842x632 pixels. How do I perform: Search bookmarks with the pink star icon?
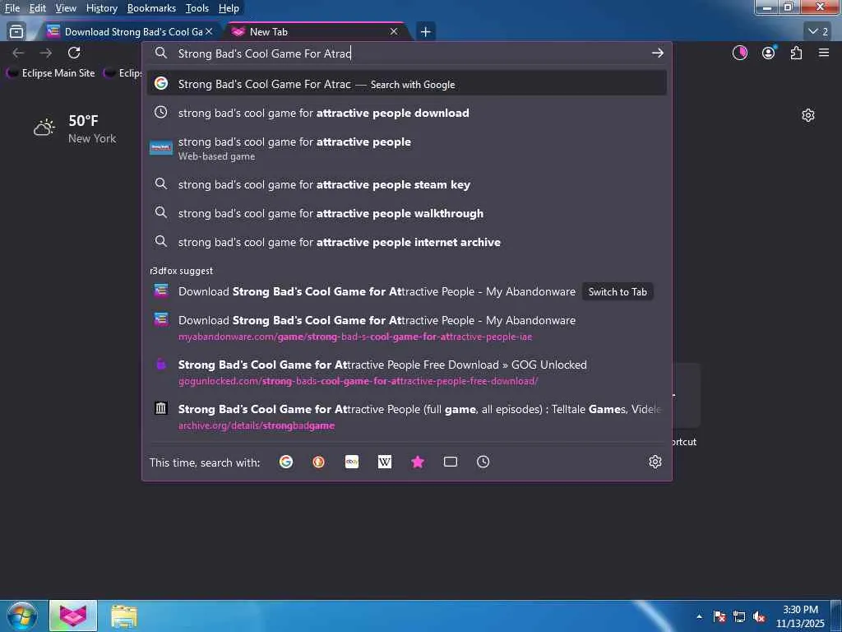[418, 462]
